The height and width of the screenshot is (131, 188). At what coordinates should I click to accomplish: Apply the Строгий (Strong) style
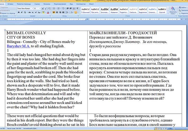[162, 10]
